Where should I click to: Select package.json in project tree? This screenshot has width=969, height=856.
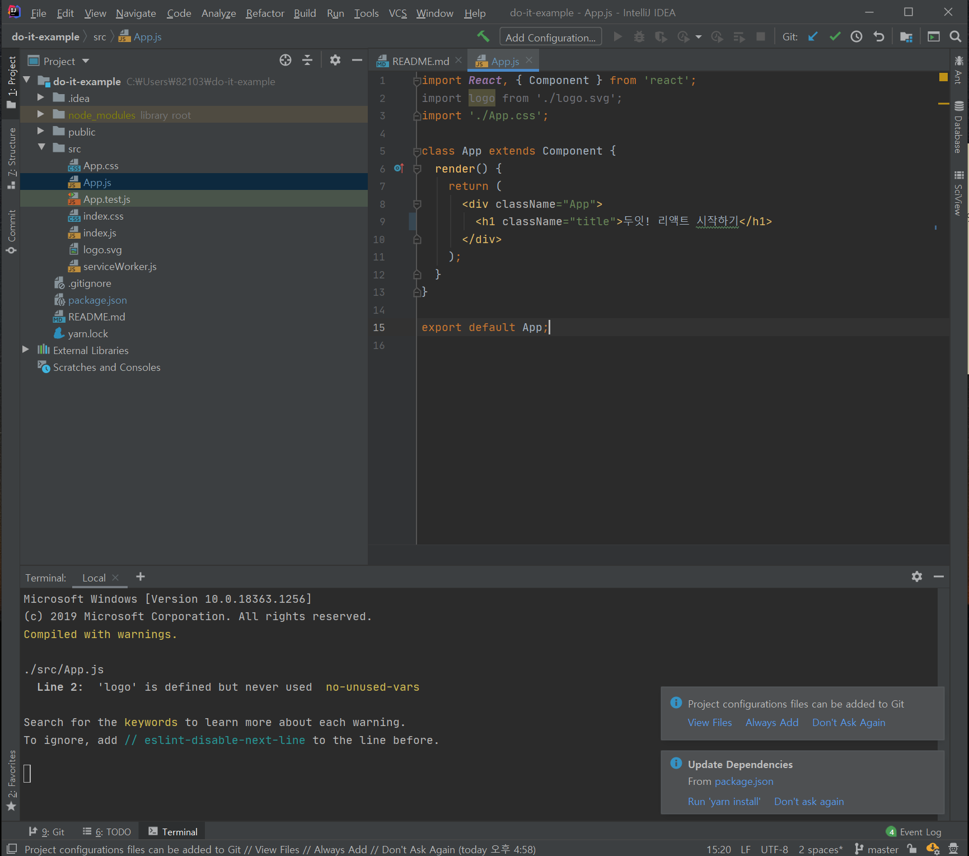tap(97, 300)
